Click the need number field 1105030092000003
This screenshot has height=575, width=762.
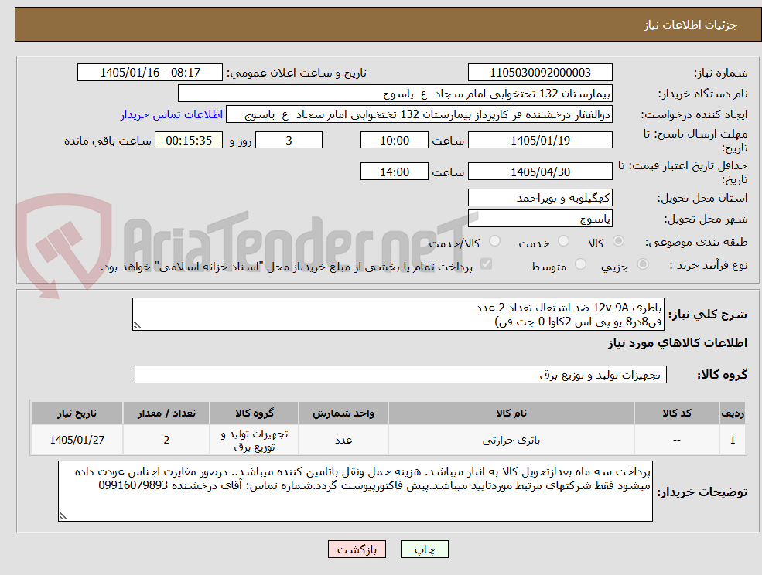[x=540, y=73]
